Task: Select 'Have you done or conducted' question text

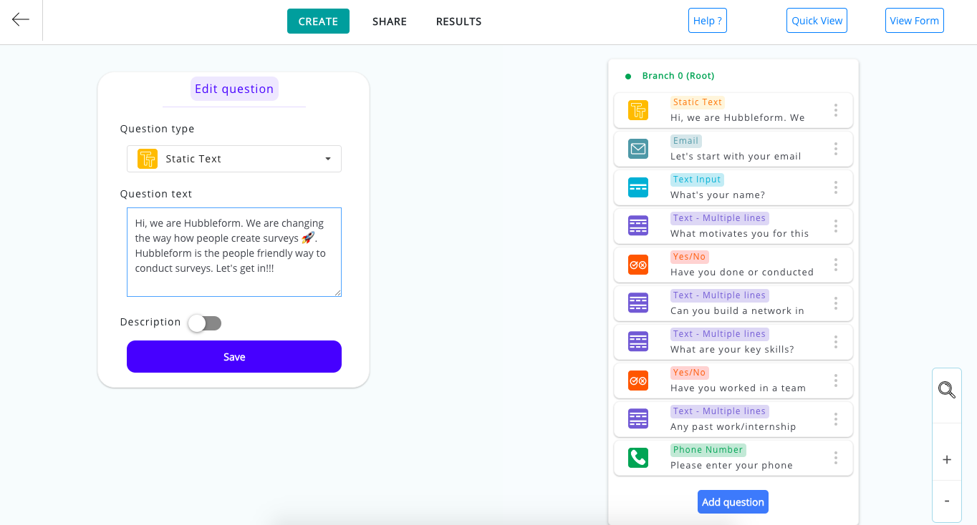Action: click(x=742, y=272)
